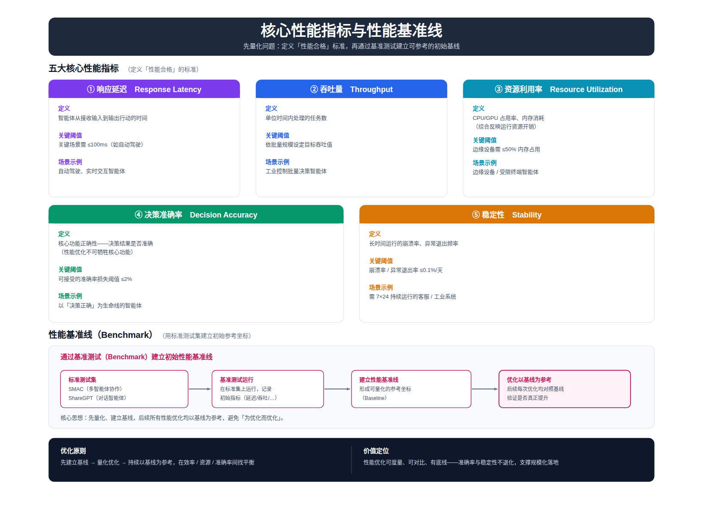Open the ④ 决策准确率 Decision Accuracy header
Image resolution: width=703 pixels, height=531 pixels.
(x=196, y=215)
